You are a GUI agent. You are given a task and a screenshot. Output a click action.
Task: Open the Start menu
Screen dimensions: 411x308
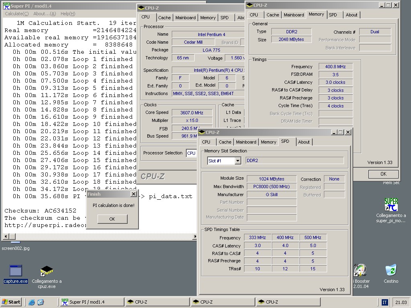(x=11, y=302)
